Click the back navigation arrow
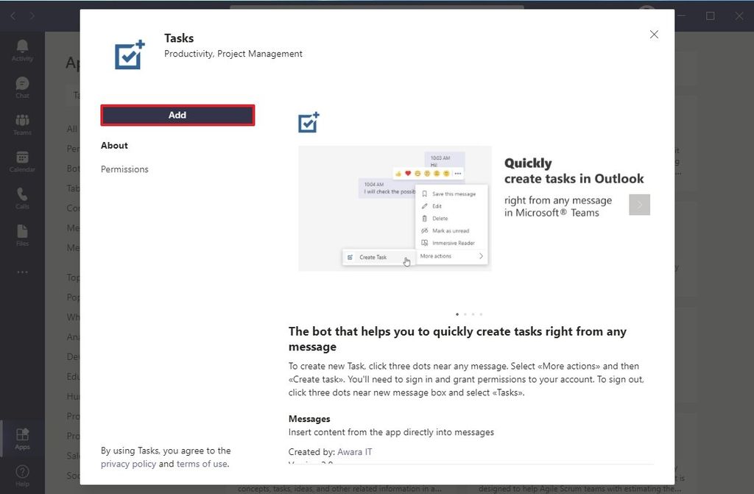 (12, 16)
